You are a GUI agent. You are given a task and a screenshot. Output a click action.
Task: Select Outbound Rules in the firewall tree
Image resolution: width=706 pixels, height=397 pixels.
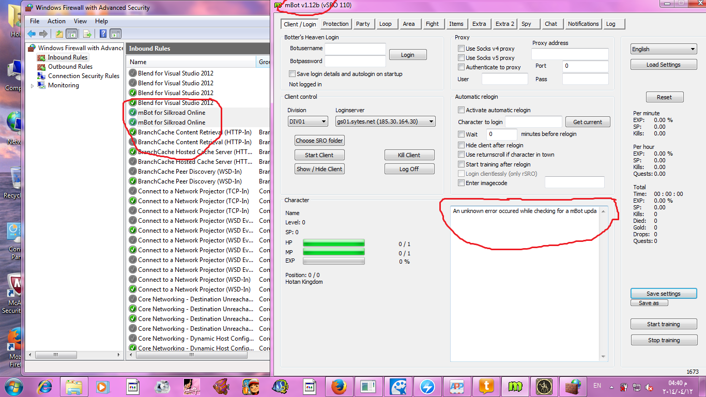coord(70,67)
